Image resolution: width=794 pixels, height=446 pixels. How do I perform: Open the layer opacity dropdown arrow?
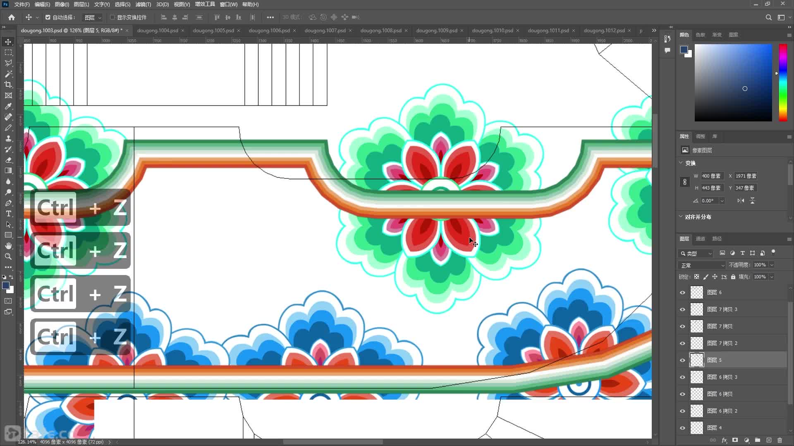772,265
